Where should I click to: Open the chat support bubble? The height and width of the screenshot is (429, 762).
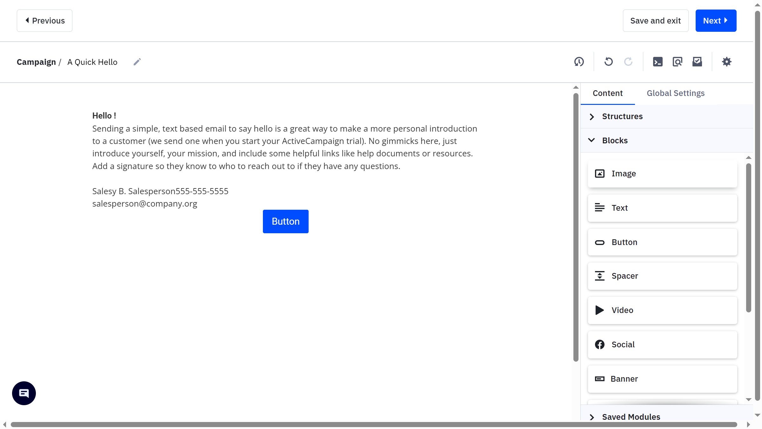pos(24,393)
